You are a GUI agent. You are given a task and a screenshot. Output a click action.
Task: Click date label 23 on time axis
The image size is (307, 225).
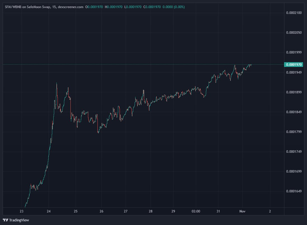(22, 211)
